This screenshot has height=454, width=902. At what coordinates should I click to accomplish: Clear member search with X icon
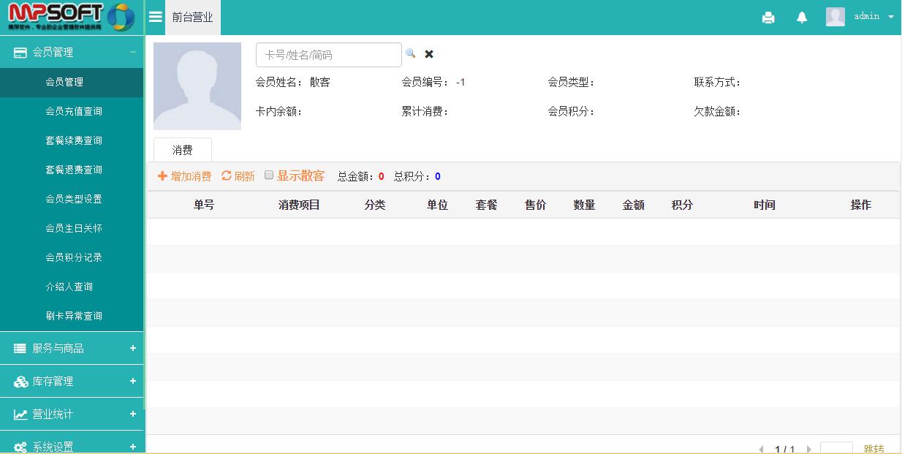click(x=429, y=54)
